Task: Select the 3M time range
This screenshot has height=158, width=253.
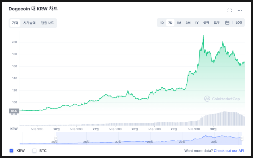Action: (188, 23)
